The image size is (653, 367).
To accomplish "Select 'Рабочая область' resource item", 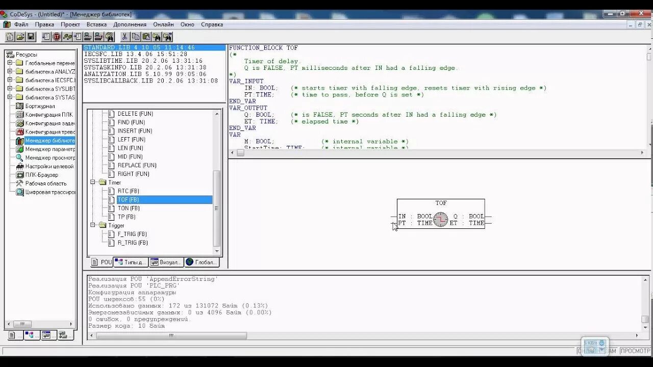I will 45,183.
